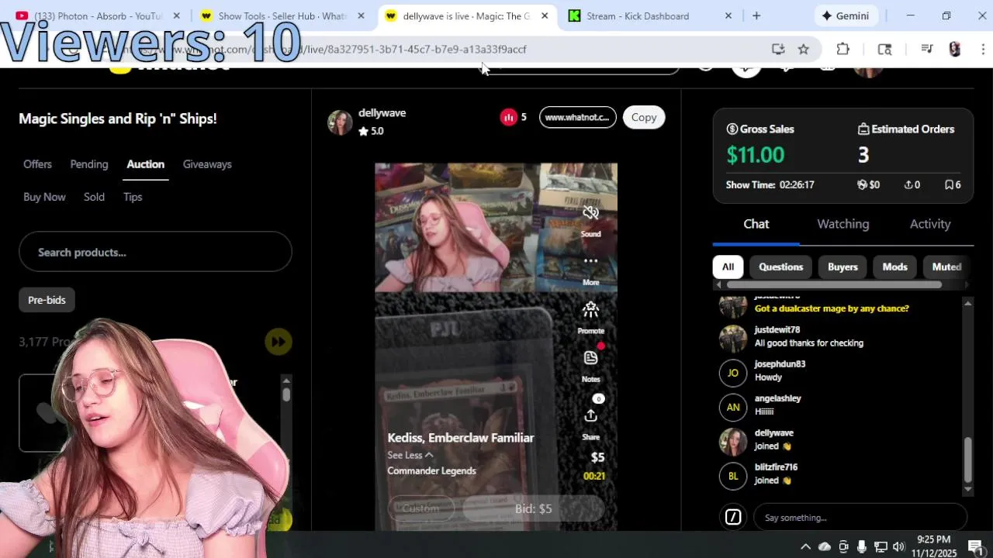Switch to the Pending tab
The width and height of the screenshot is (993, 558).
(x=89, y=164)
